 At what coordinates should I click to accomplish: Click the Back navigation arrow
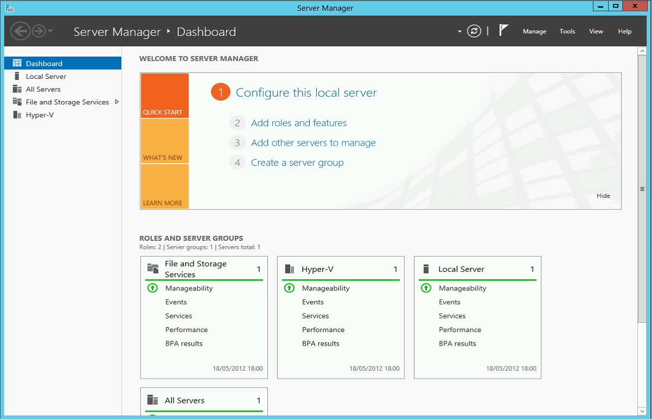point(20,31)
